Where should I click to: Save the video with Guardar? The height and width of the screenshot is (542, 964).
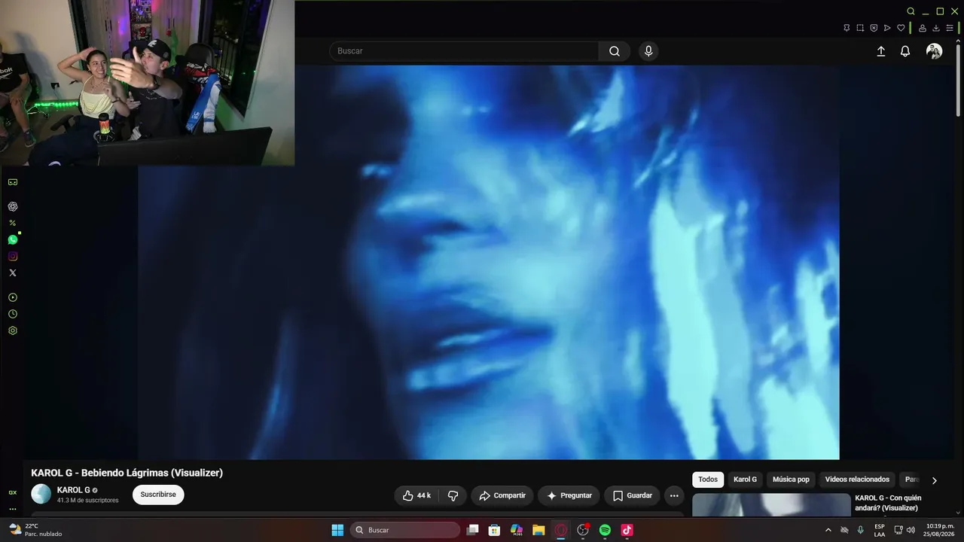point(632,495)
